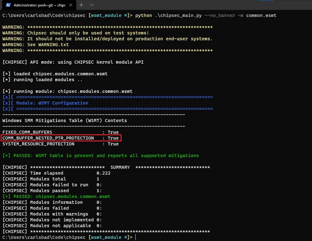Click the 'See WARNING.txt' warning line

click(x=48, y=45)
